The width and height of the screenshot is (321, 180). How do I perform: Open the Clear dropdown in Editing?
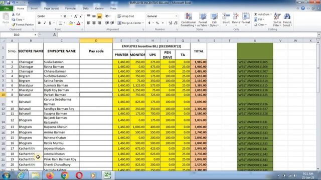coord(260,24)
